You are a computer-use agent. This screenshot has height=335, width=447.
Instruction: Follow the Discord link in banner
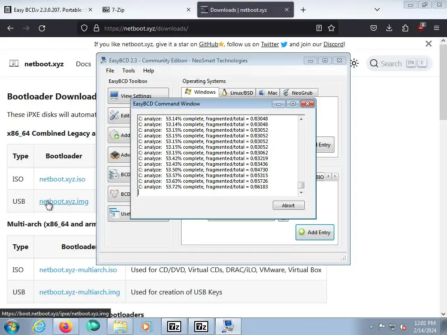[x=333, y=44]
